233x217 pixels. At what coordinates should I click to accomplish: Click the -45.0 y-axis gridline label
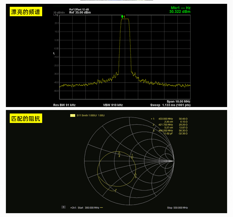(x=56, y=83)
